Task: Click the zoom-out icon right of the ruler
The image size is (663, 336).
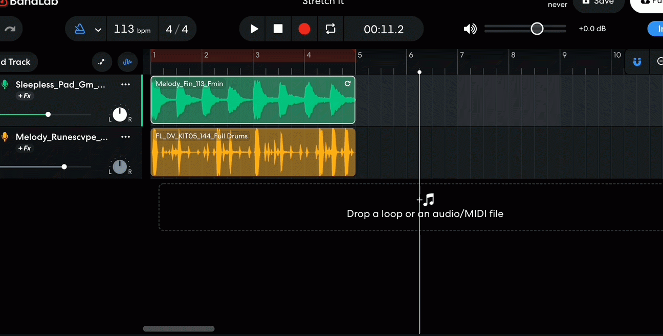Action: pos(660,62)
